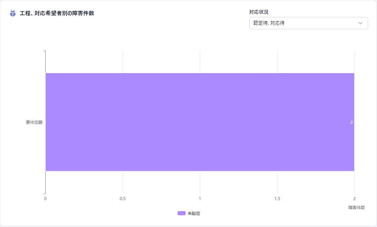Select the purple bar for 要件定義
This screenshot has width=377, height=227.
pyautogui.click(x=200, y=121)
